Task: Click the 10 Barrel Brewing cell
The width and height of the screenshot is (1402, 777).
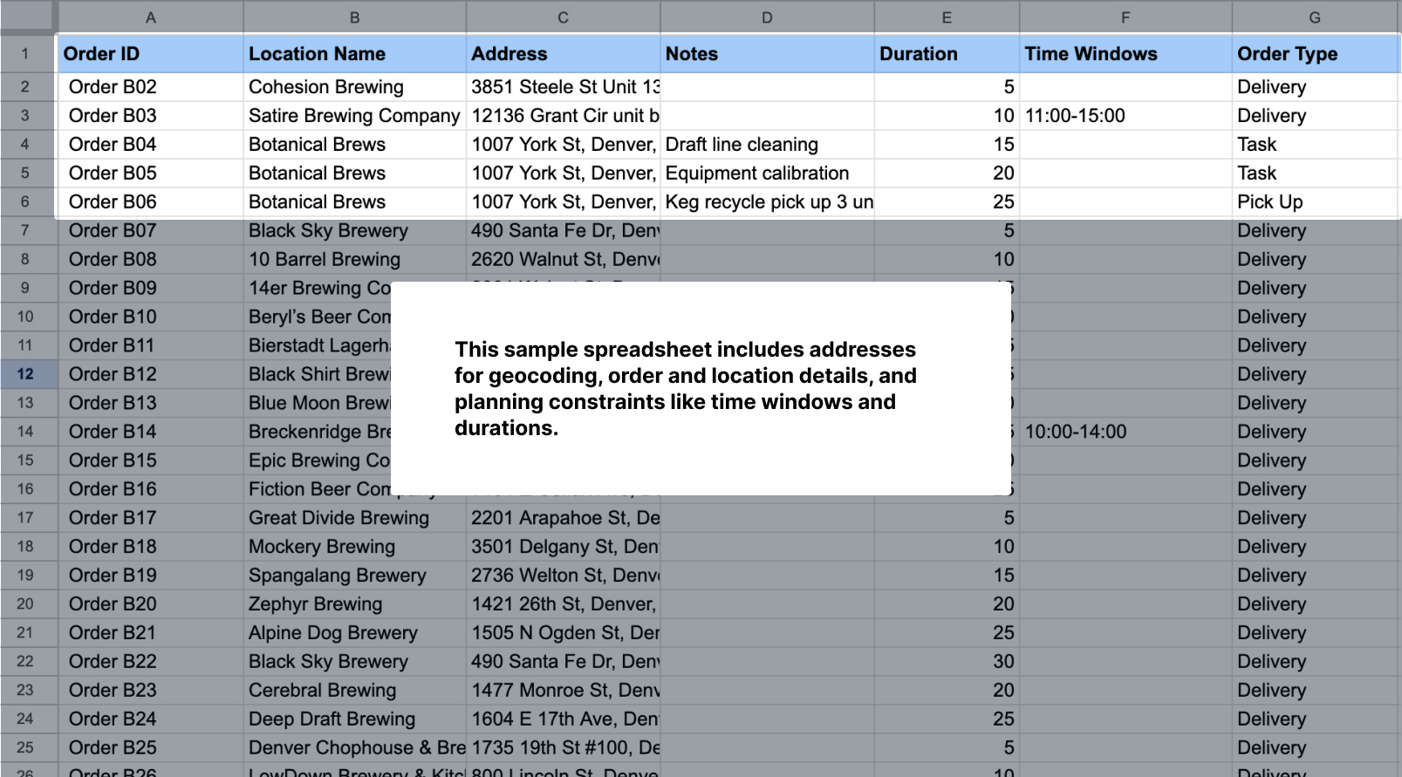Action: (354, 259)
